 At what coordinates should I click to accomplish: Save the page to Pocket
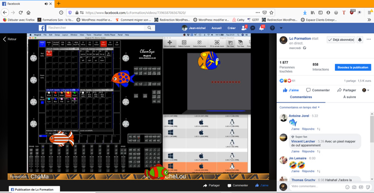coord(265,12)
